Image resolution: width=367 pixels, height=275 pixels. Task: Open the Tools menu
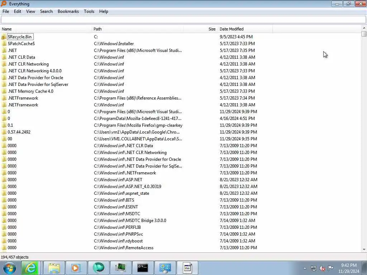(x=89, y=11)
